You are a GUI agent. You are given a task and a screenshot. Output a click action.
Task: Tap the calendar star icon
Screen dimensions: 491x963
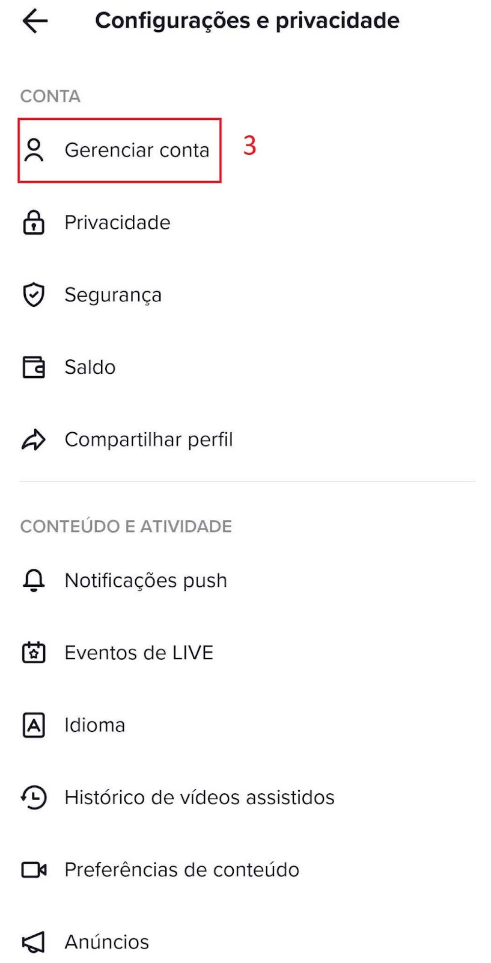[x=34, y=652]
